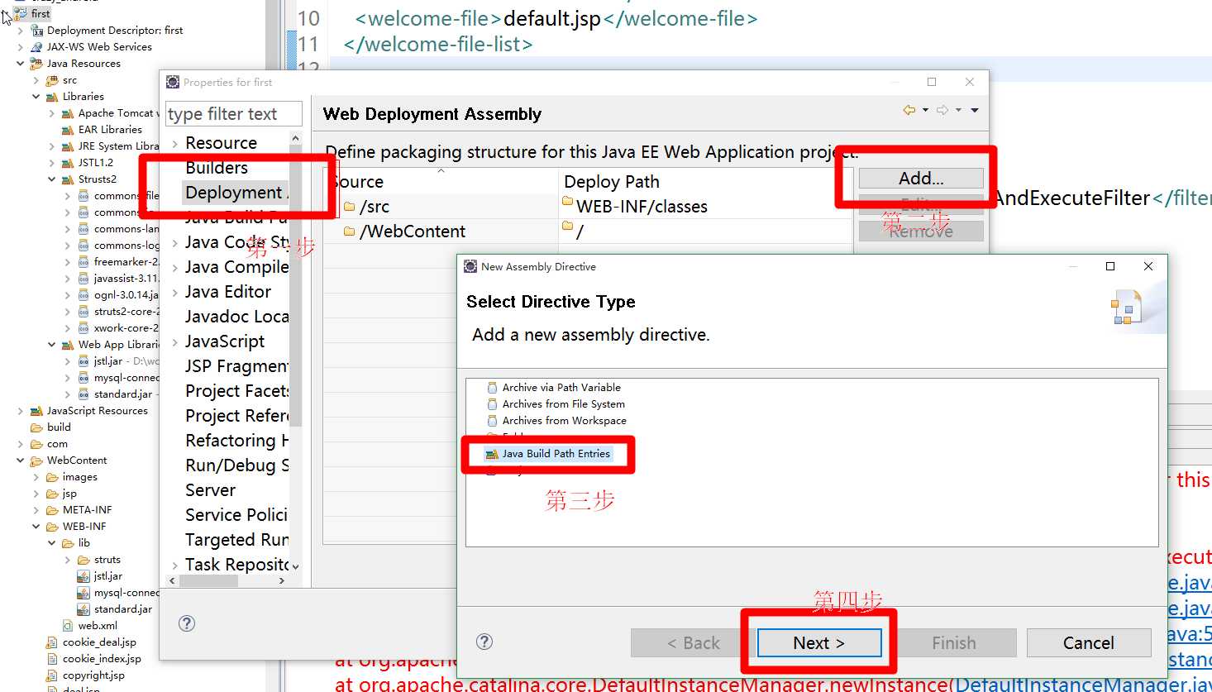Image resolution: width=1212 pixels, height=692 pixels.
Task: Collapse the Java Resources node
Action: coord(21,64)
